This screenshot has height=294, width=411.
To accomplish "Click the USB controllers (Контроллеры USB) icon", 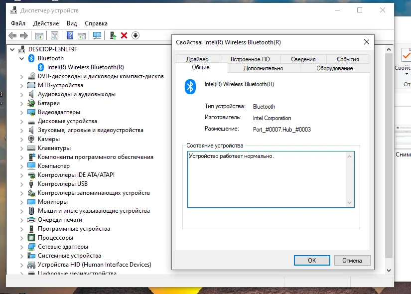I will click(31, 184).
